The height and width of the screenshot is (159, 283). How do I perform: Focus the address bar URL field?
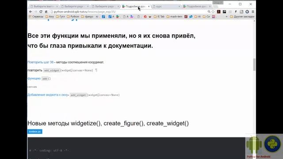128,12
